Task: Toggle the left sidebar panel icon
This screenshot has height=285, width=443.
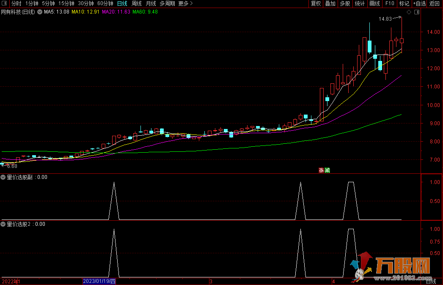Action: coord(4,3)
